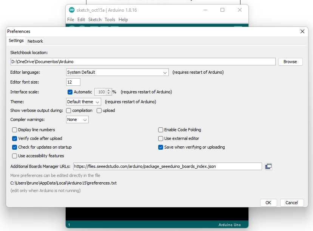Check verbose output during compilation
The width and height of the screenshot is (313, 231).
coord(69,111)
